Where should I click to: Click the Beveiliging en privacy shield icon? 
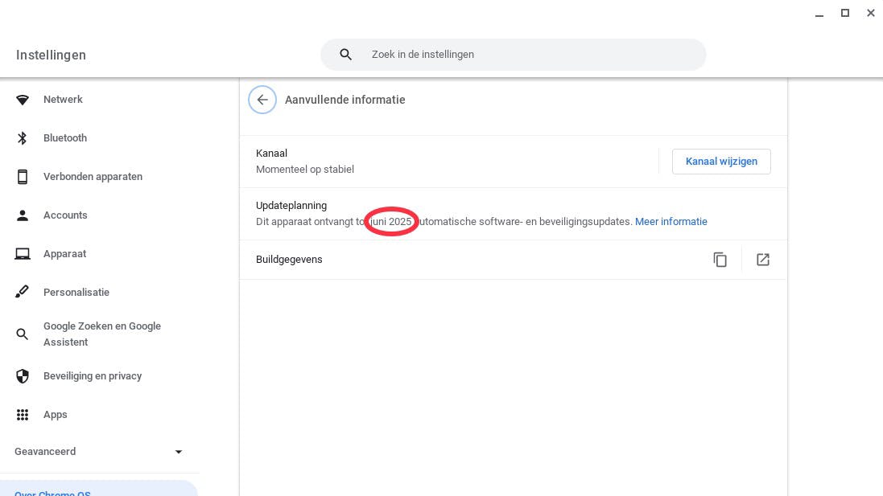pos(23,376)
